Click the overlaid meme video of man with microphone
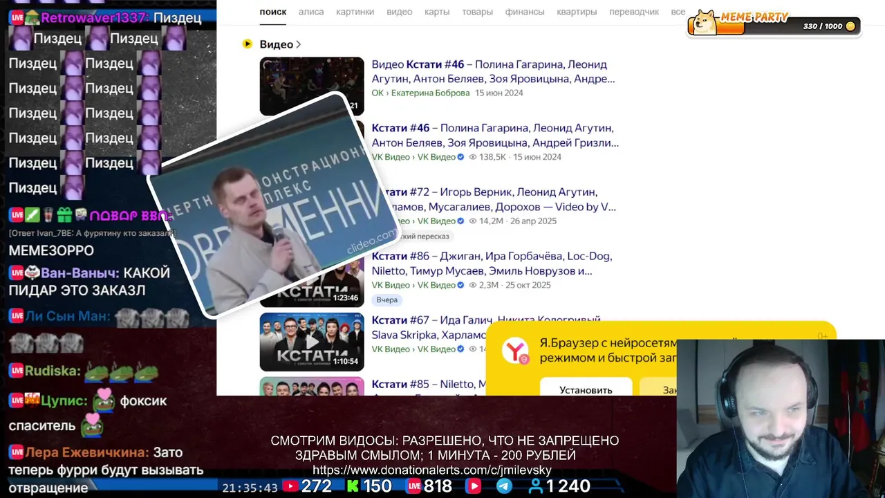 273,206
